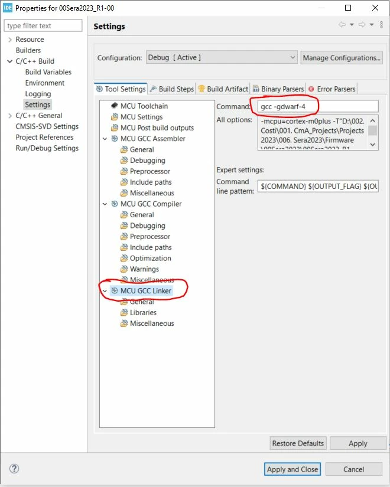This screenshot has height=487, width=390.
Task: Go forward with the right arrow icon
Action: (x=362, y=25)
